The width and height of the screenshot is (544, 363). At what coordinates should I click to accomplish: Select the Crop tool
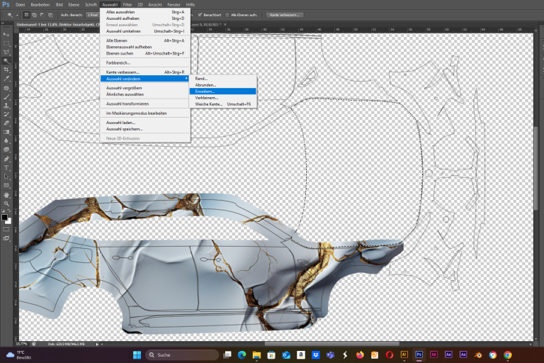pyautogui.click(x=6, y=69)
